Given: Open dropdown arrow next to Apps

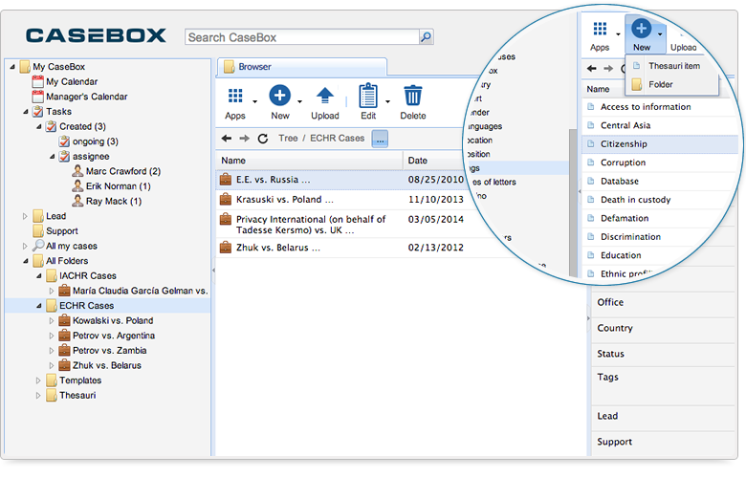Looking at the screenshot, I should coord(255,101).
